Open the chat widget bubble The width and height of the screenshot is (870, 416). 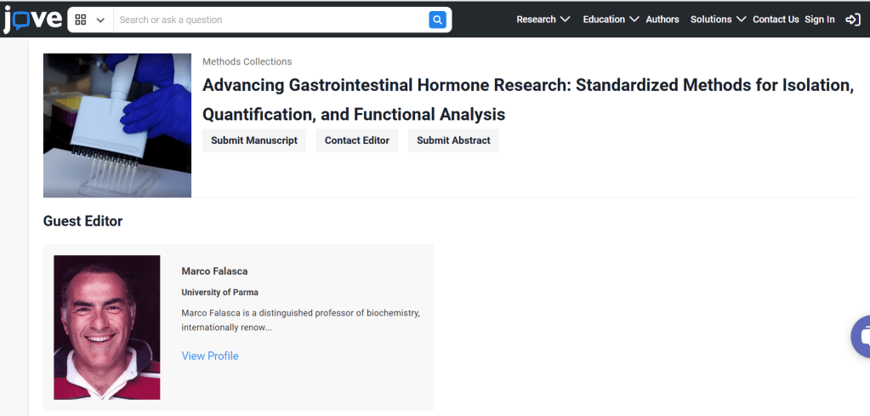point(860,337)
